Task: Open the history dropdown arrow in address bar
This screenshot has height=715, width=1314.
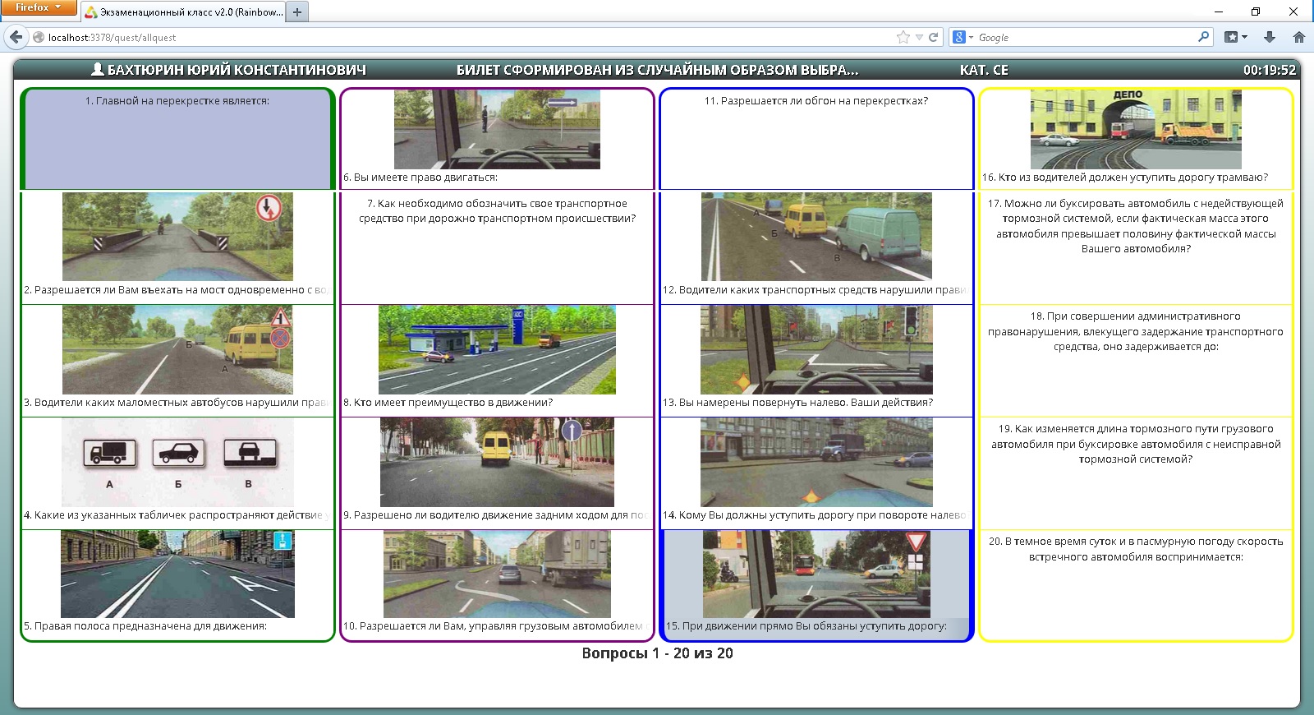Action: coord(920,37)
